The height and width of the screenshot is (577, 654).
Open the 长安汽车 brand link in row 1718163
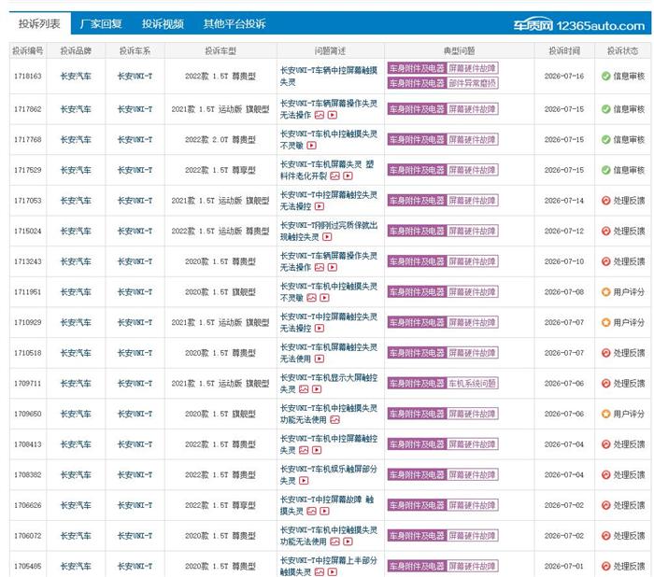[x=76, y=76]
